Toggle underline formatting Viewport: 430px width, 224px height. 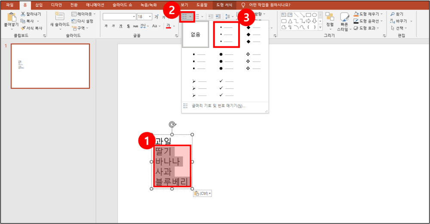(121, 26)
